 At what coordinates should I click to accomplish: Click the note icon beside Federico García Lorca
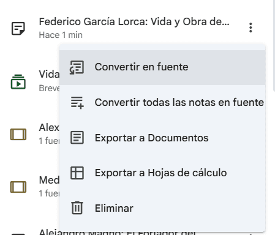(x=18, y=28)
